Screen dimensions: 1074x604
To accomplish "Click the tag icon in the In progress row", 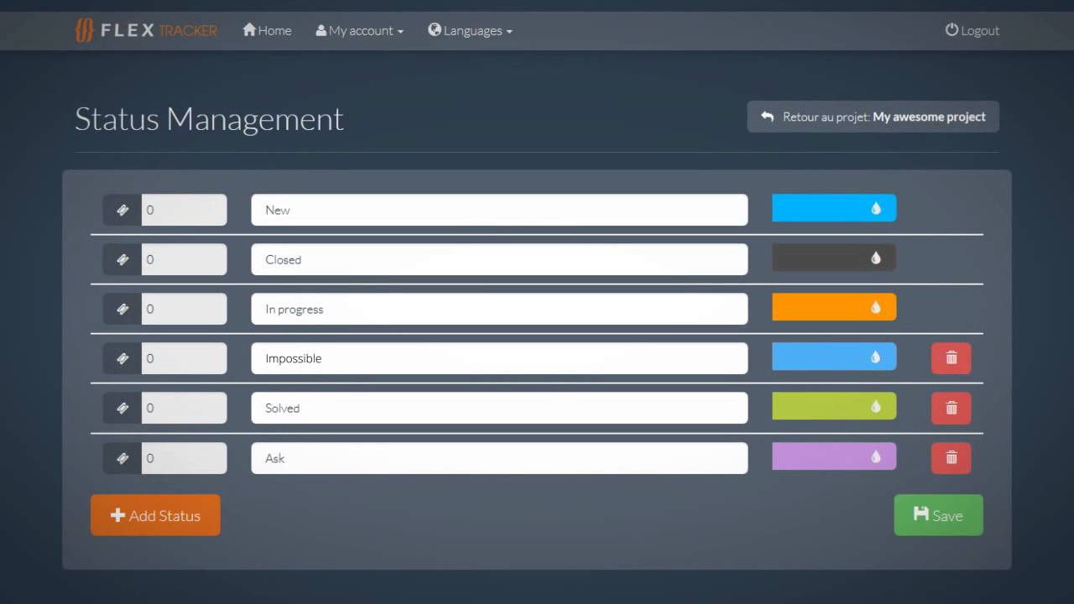I will (123, 309).
